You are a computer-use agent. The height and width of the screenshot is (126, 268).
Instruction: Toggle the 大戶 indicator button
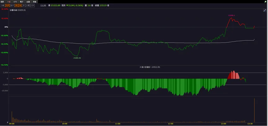[x=7, y=6]
